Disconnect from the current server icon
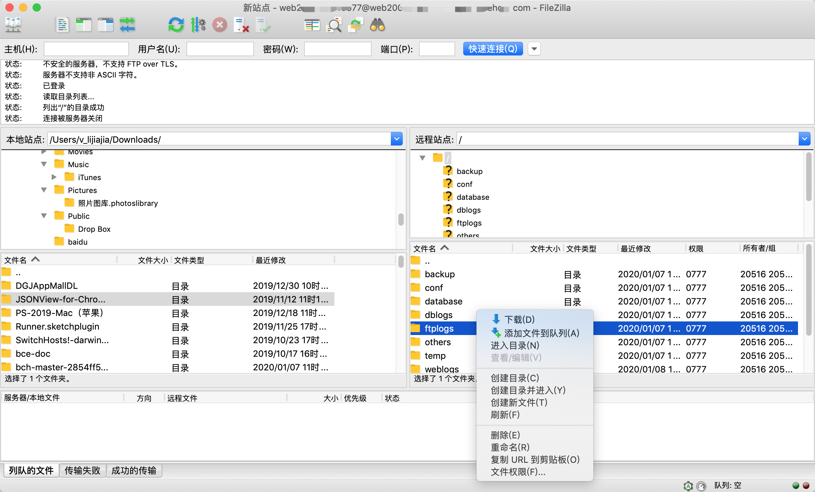 [242, 25]
